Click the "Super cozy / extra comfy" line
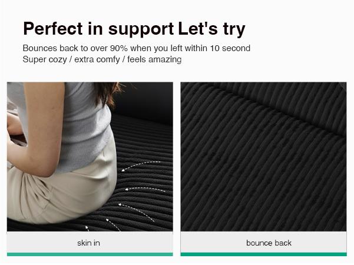Image resolution: width=354 pixels, height=265 pixels. pyautogui.click(x=102, y=60)
